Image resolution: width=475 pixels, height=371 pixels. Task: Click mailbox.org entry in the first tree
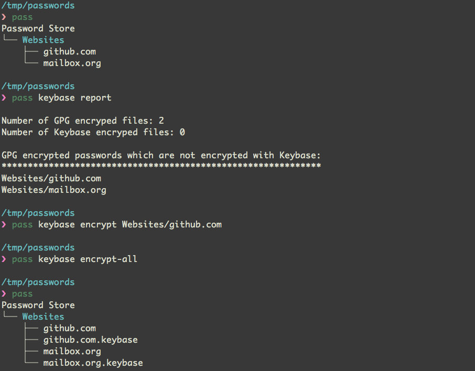72,63
